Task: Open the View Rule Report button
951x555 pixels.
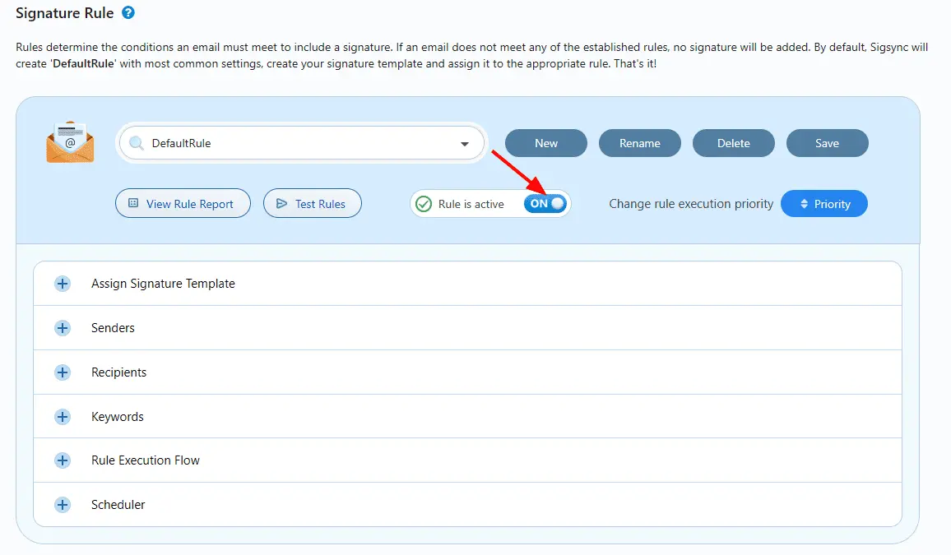Action: click(183, 204)
